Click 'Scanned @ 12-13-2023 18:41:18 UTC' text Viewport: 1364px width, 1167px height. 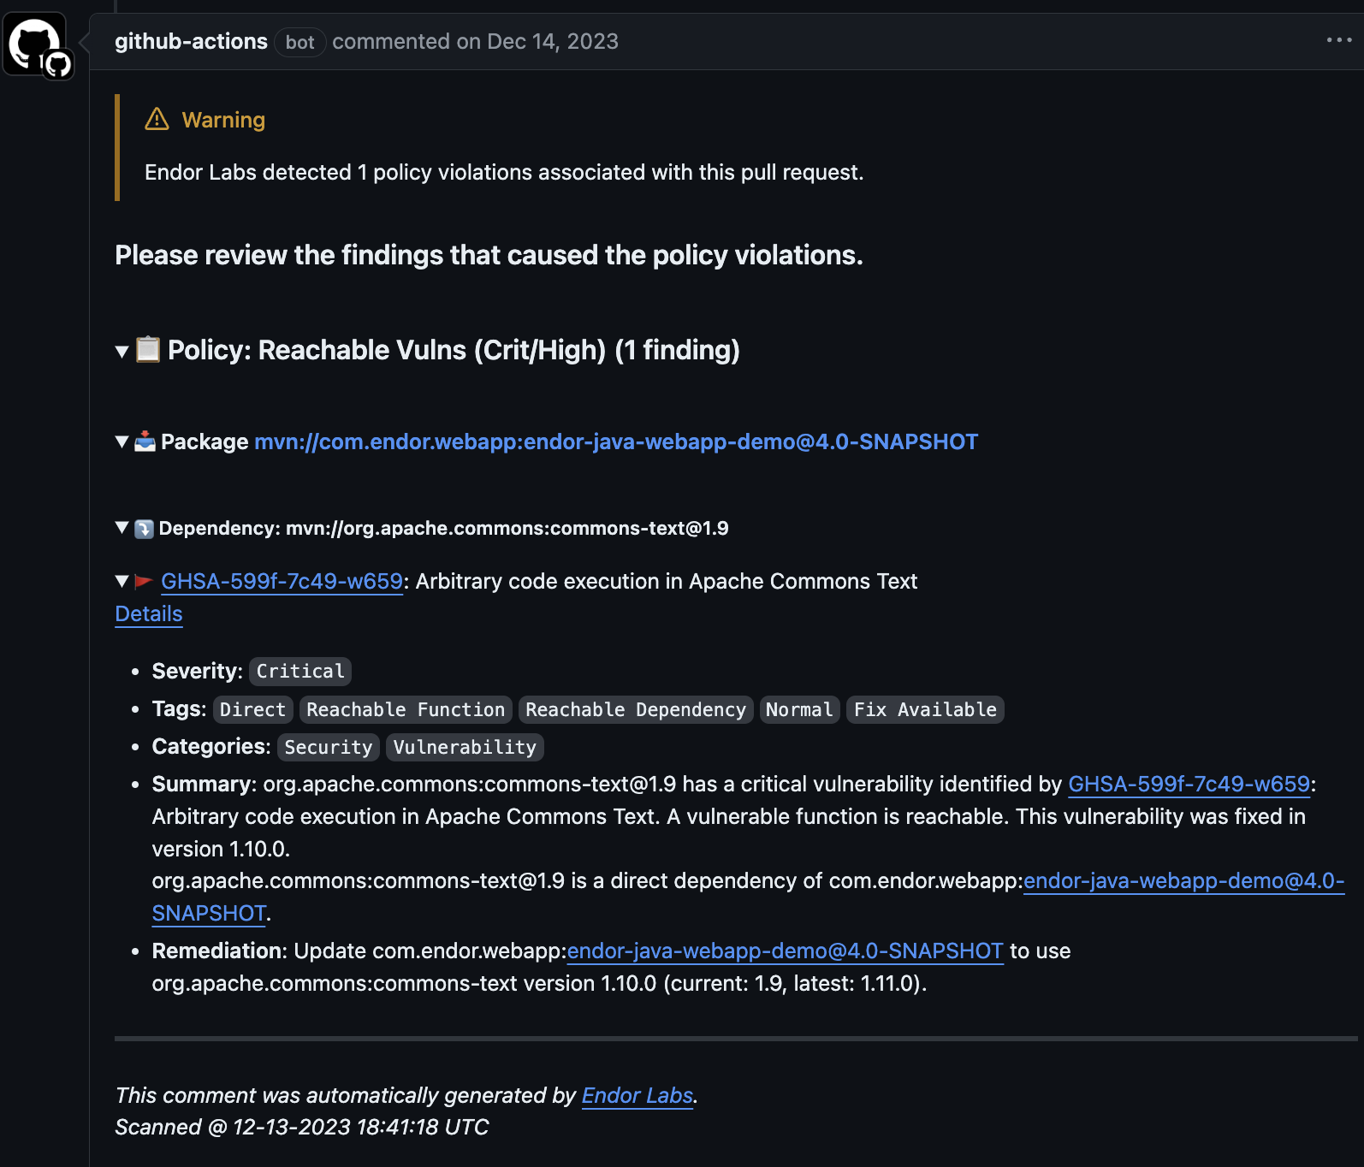point(302,1127)
